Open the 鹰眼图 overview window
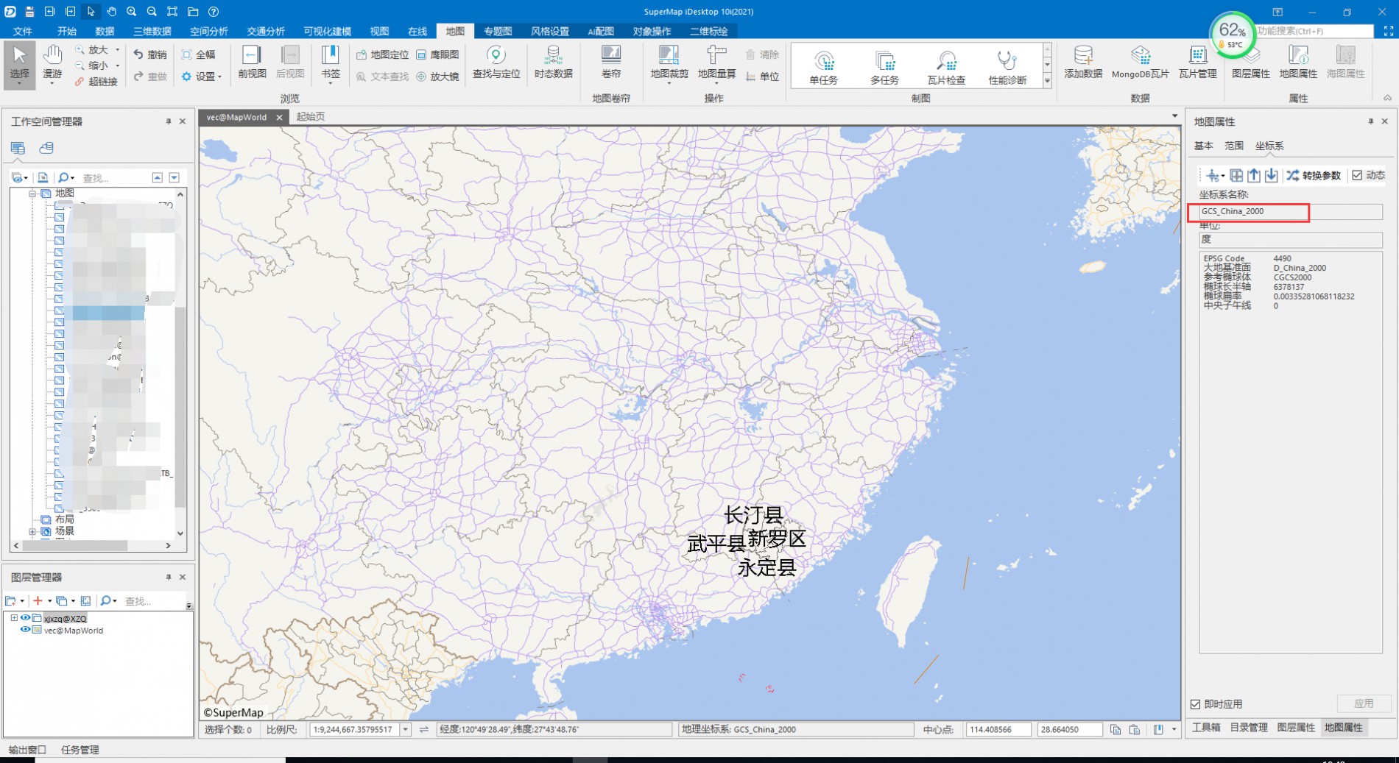The width and height of the screenshot is (1399, 763). [437, 54]
